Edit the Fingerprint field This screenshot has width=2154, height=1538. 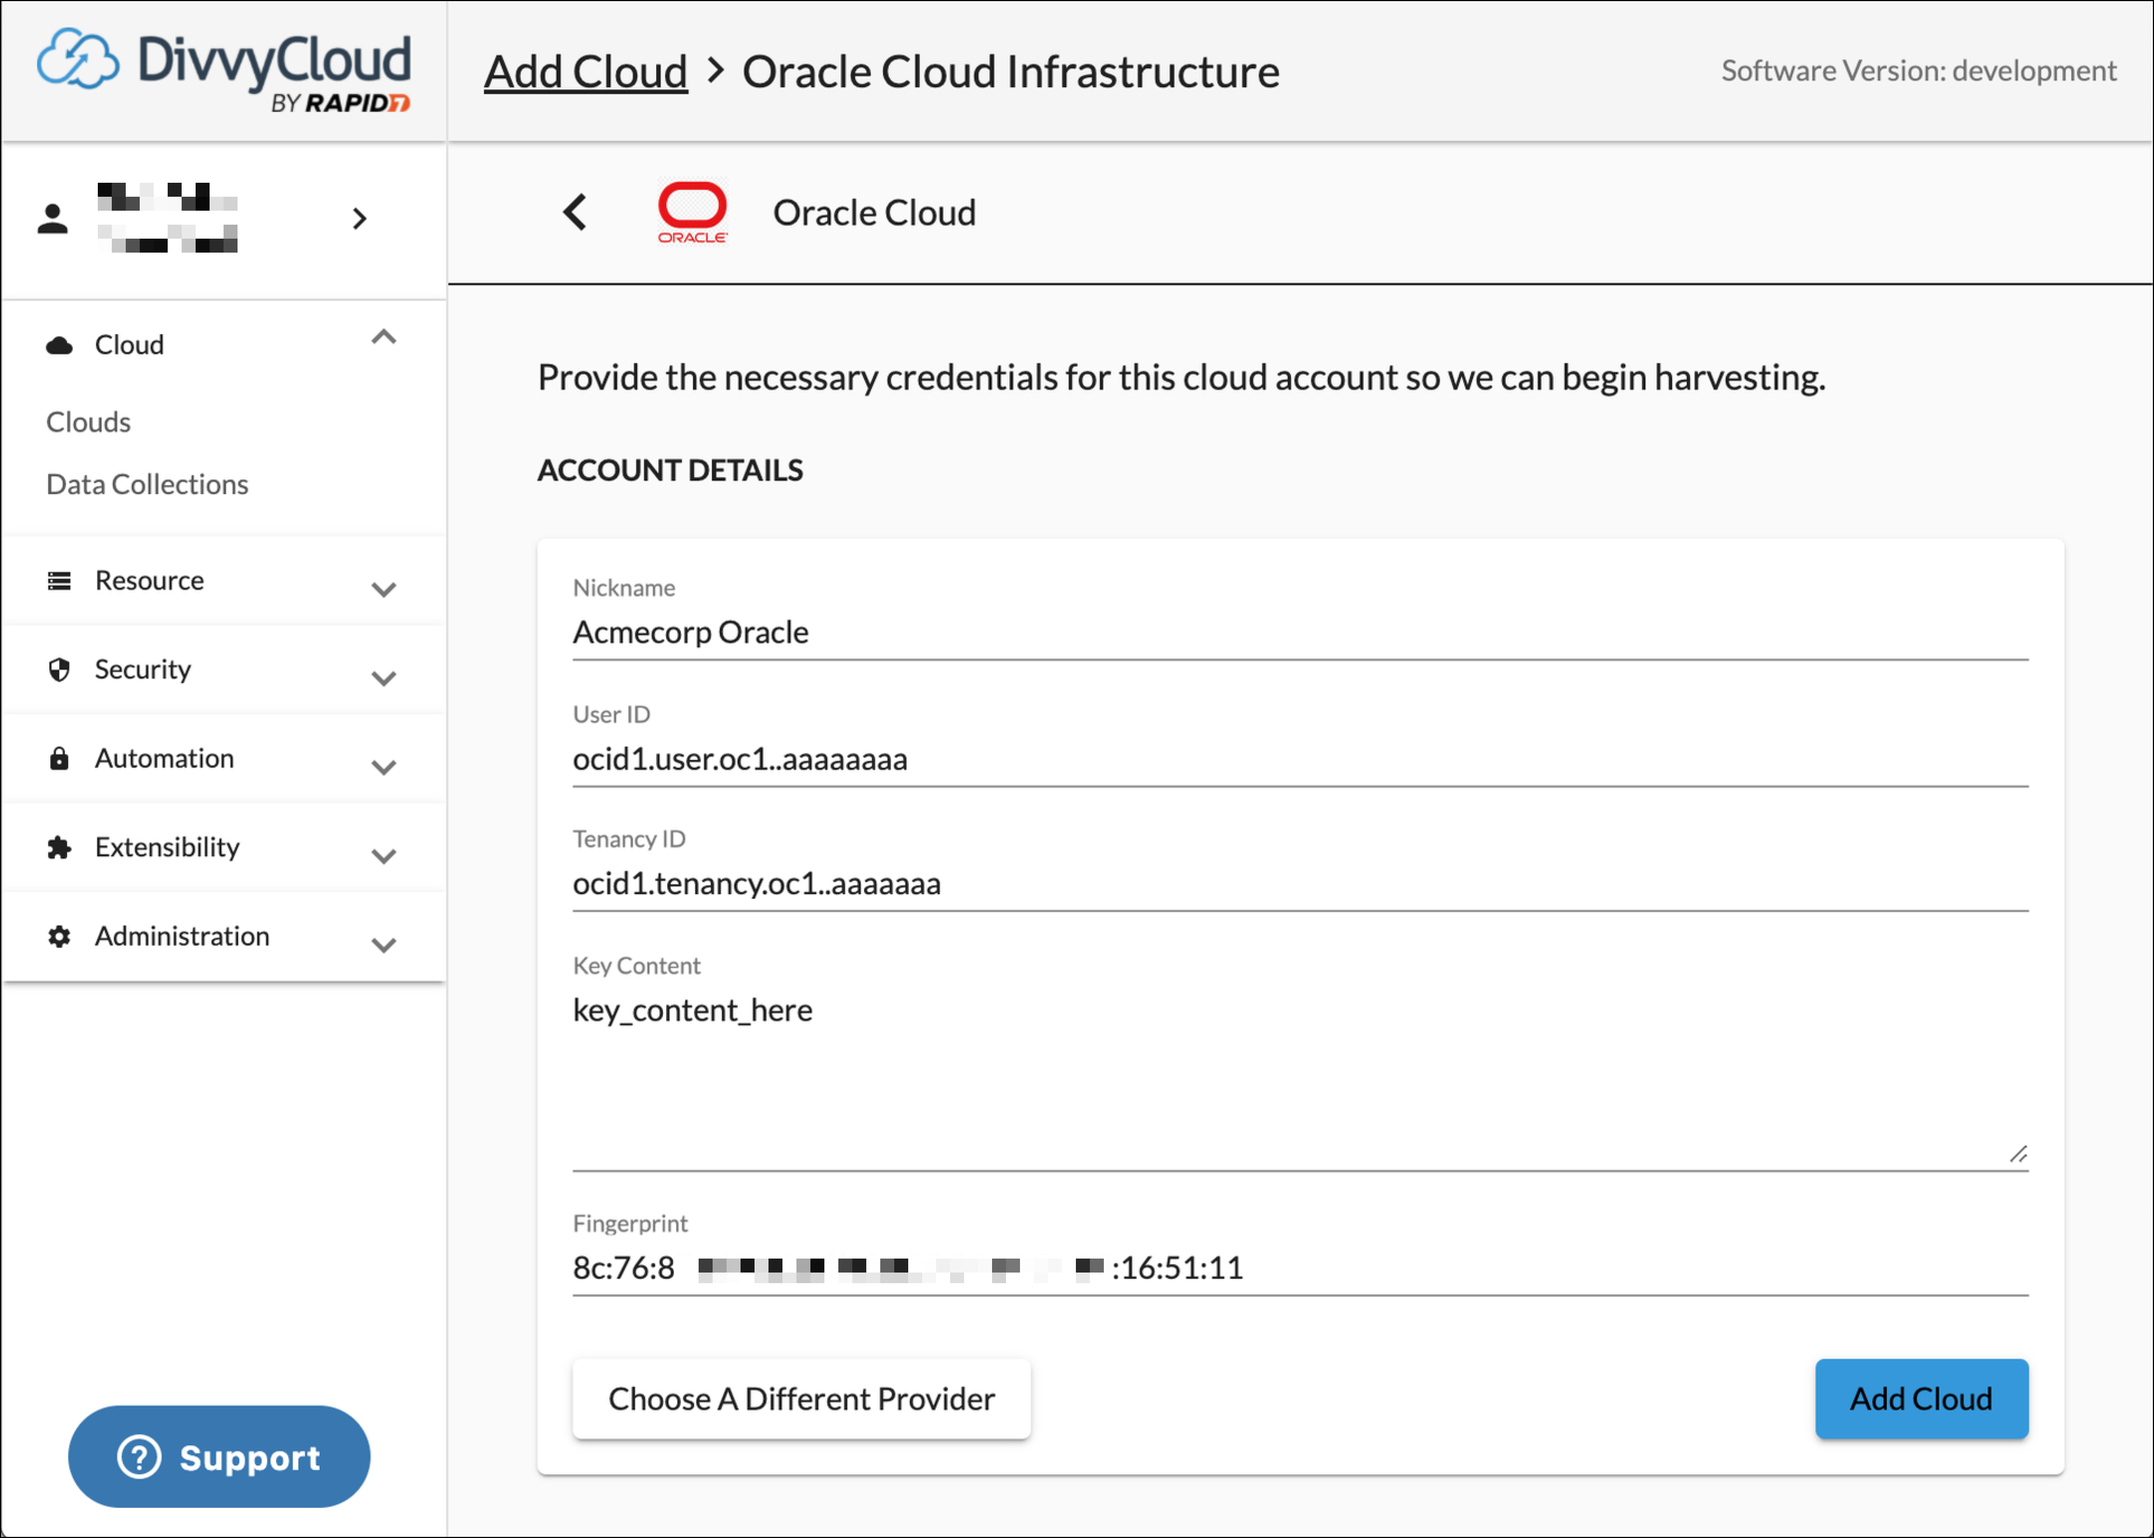[1300, 1268]
